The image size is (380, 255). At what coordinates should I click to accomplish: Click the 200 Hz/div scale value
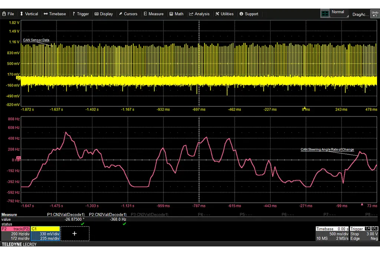pos(20,234)
